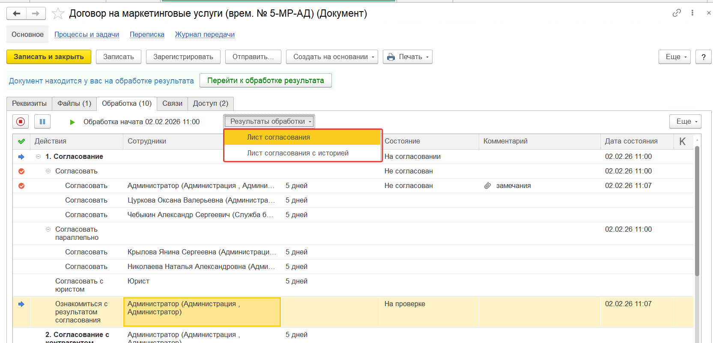
Task: Stop processing with red stop icon
Action: pyautogui.click(x=21, y=122)
